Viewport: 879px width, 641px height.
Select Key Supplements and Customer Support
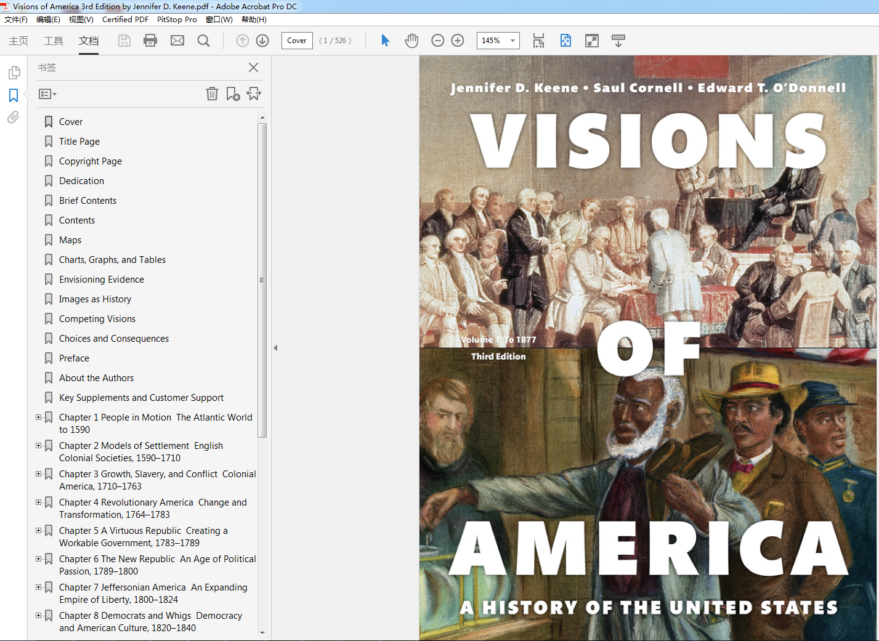(142, 398)
